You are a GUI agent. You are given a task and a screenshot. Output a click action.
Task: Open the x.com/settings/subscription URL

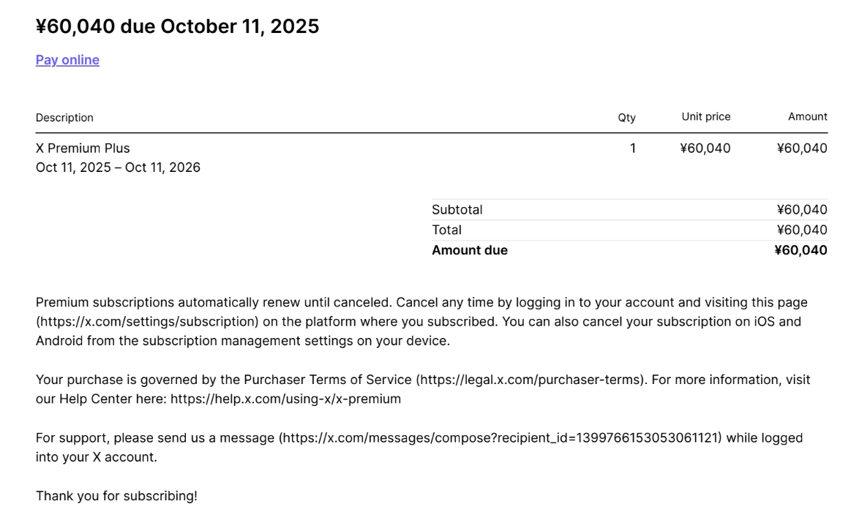[x=147, y=322]
